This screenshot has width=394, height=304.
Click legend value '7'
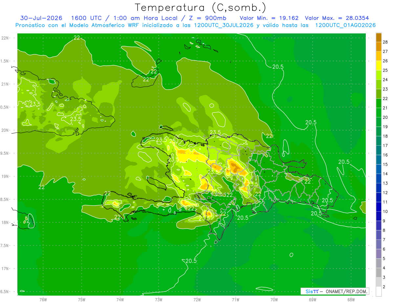[384, 240]
